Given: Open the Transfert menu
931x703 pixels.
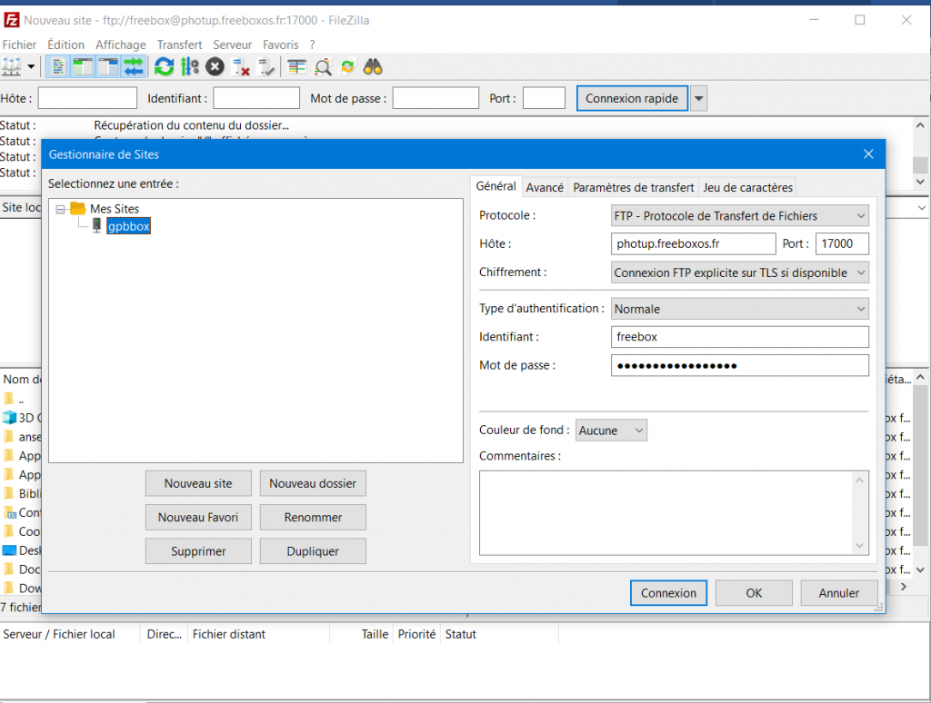Looking at the screenshot, I should [179, 45].
